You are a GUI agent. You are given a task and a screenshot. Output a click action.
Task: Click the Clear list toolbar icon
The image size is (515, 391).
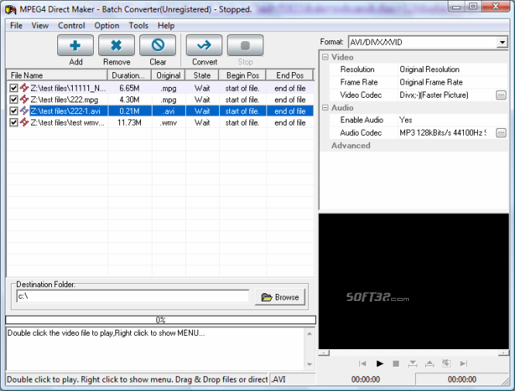click(158, 46)
